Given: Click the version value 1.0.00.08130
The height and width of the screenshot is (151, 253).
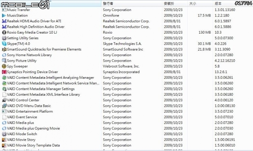Looking at the screenshot, I should (x=225, y=106).
